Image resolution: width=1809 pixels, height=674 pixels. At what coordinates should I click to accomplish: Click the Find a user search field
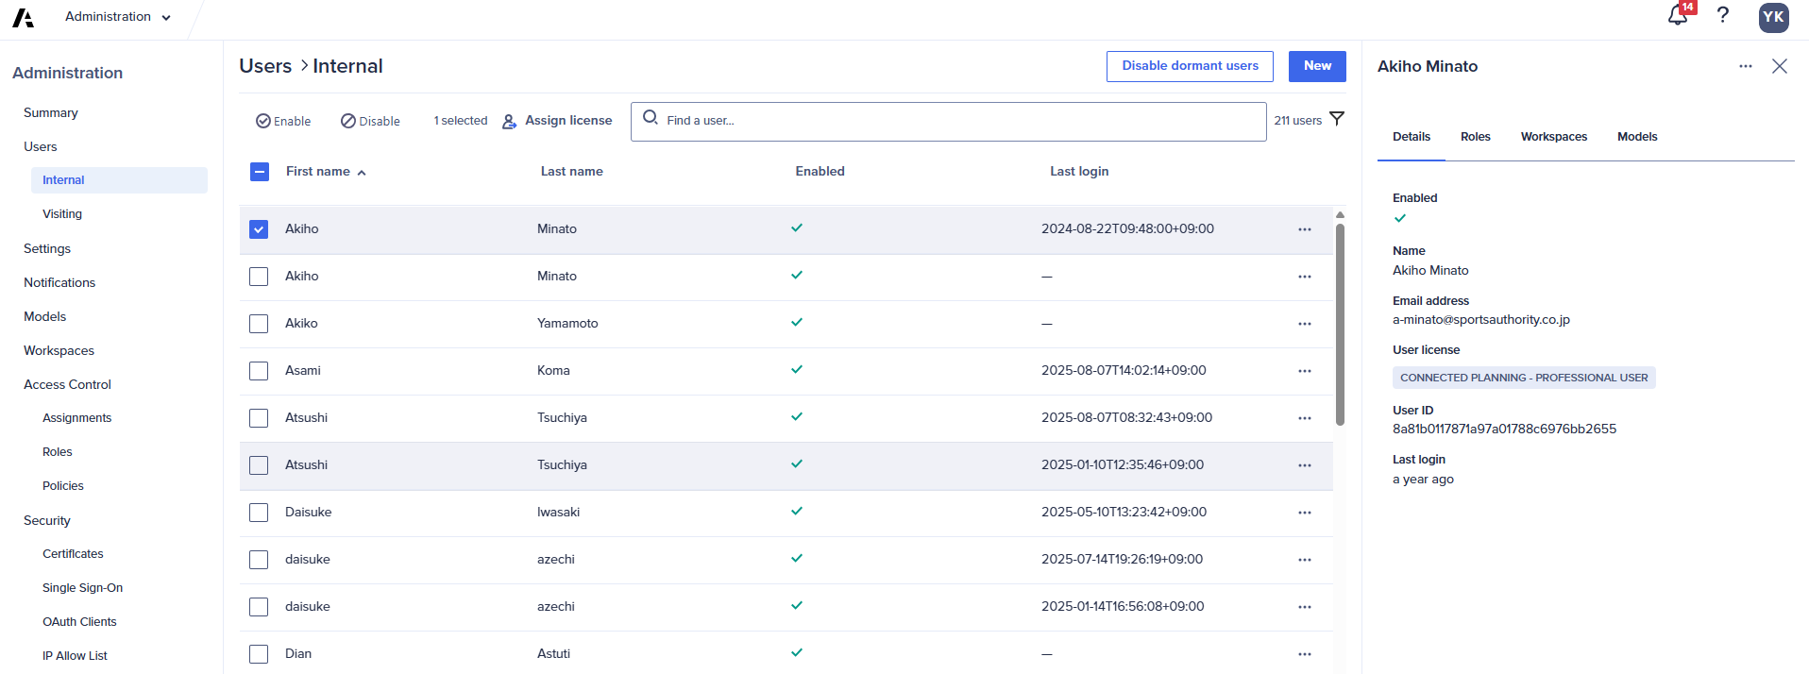point(948,121)
